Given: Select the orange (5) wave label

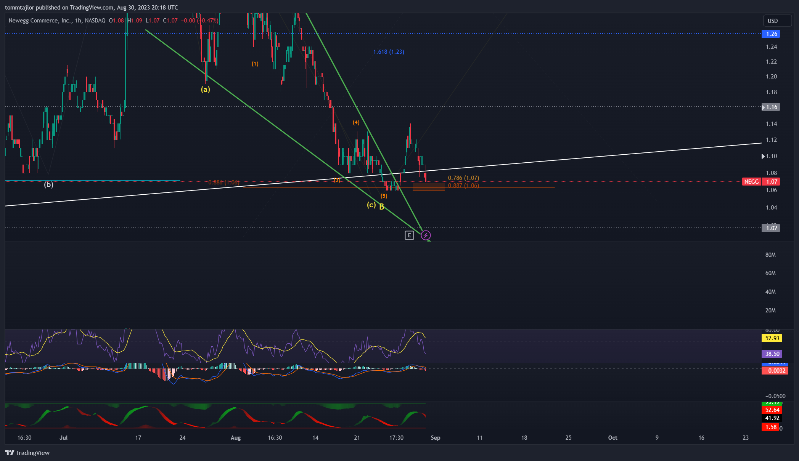Looking at the screenshot, I should click(x=384, y=196).
